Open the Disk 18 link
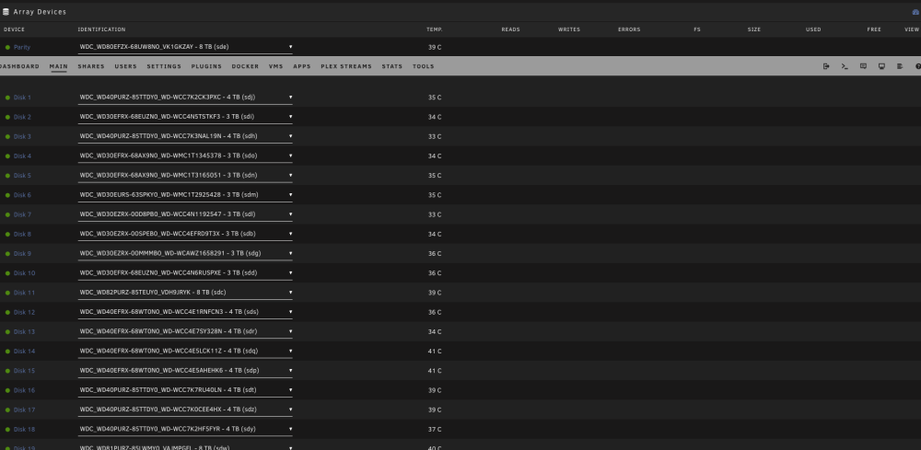The image size is (921, 450). (24, 430)
